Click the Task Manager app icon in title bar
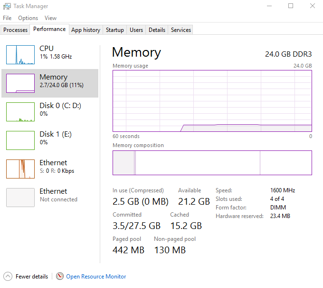 click(7, 6)
